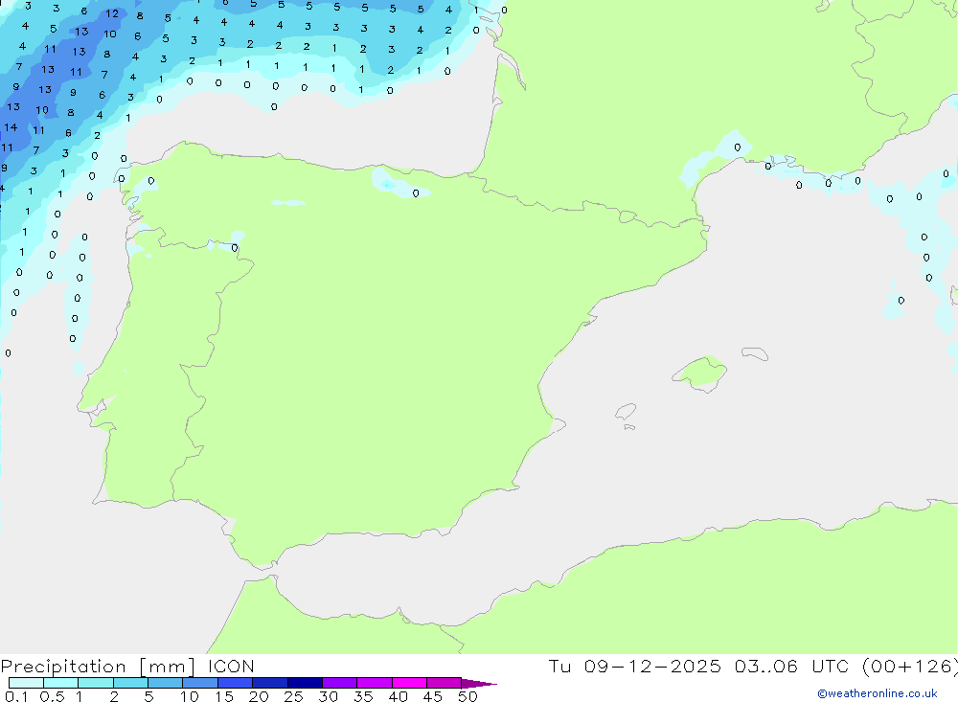Click the '12' precipitation value on the map

pos(112,13)
